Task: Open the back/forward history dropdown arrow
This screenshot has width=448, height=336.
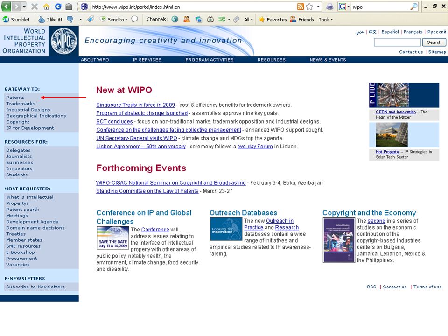Action: pyautogui.click(x=24, y=7)
